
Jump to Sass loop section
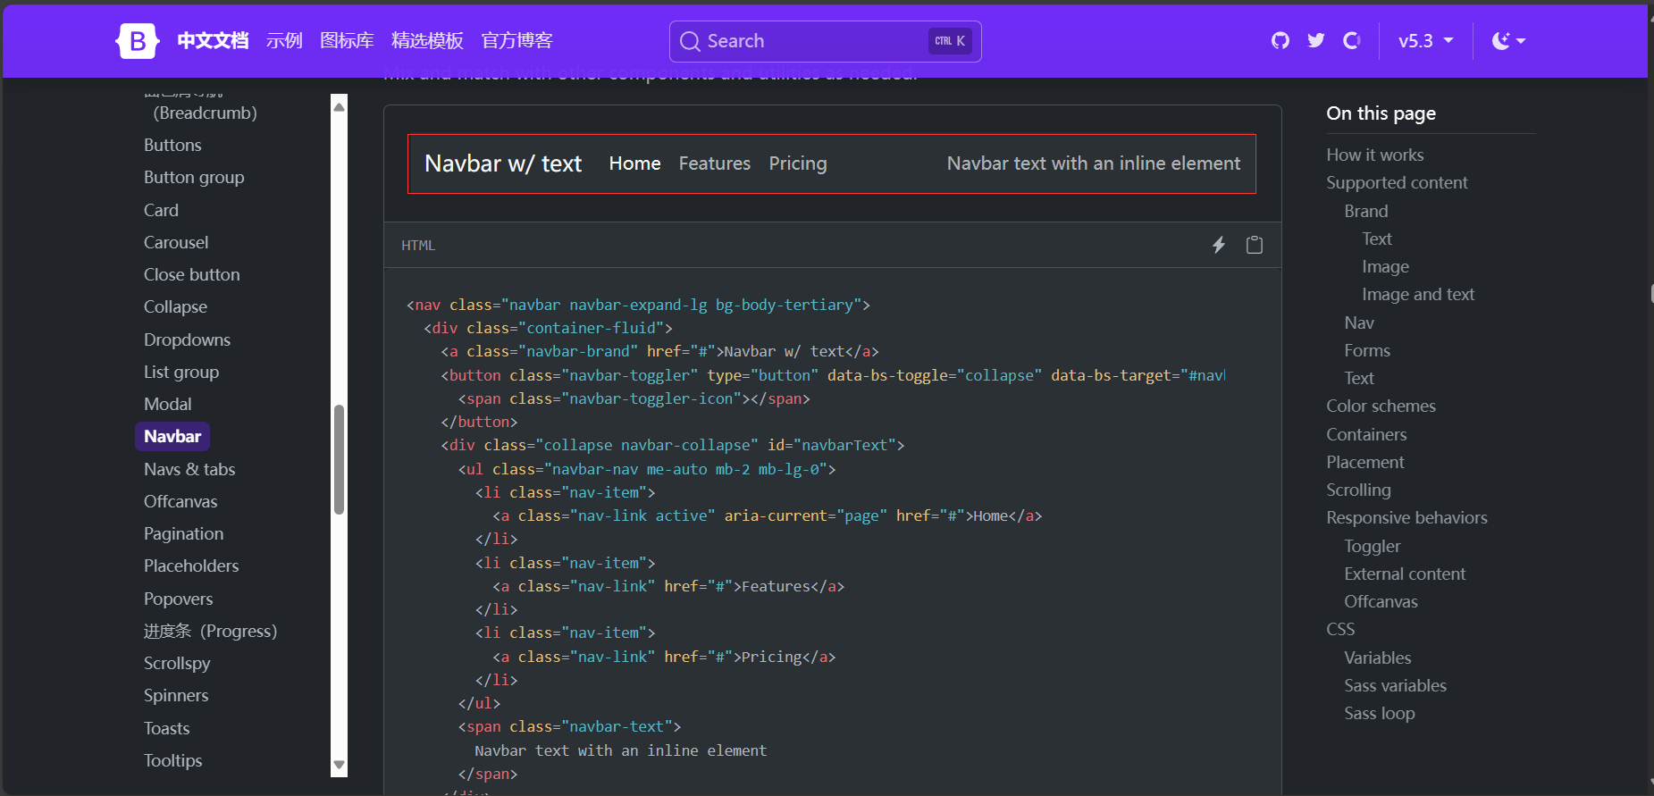(1380, 713)
